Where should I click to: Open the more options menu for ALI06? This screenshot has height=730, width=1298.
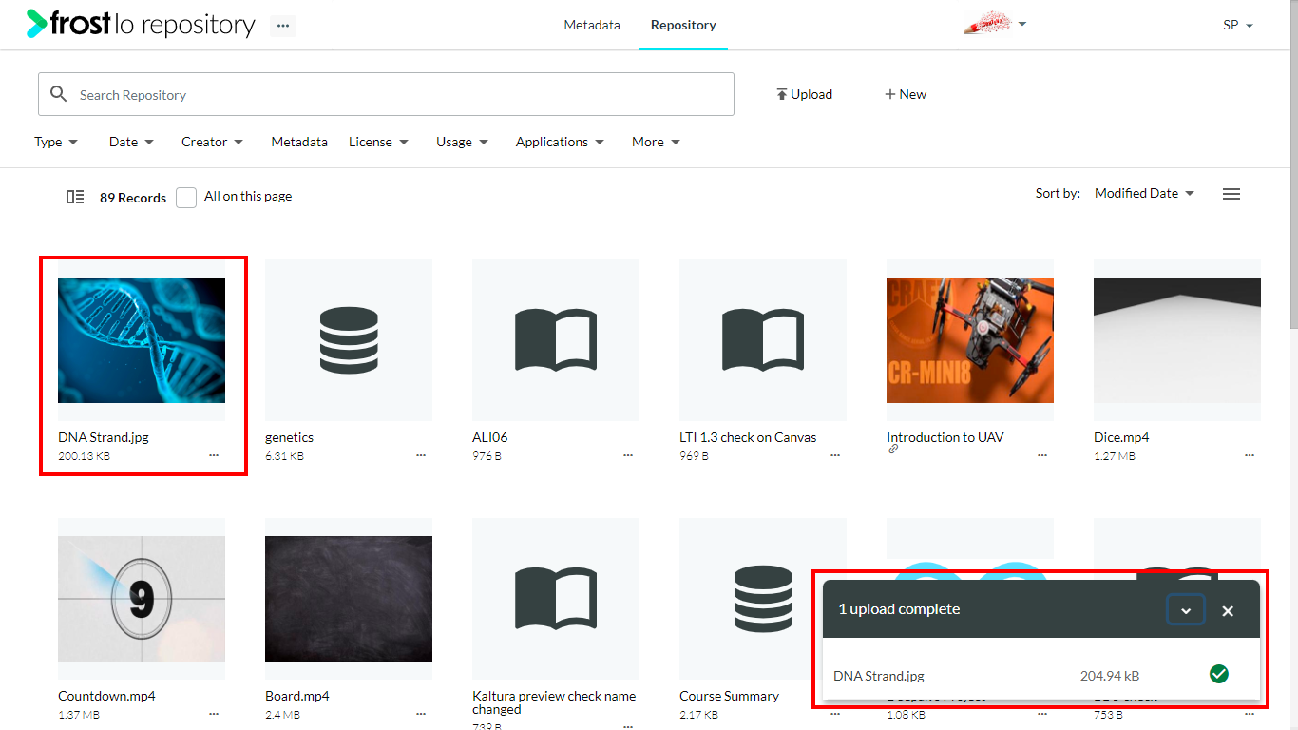628,455
